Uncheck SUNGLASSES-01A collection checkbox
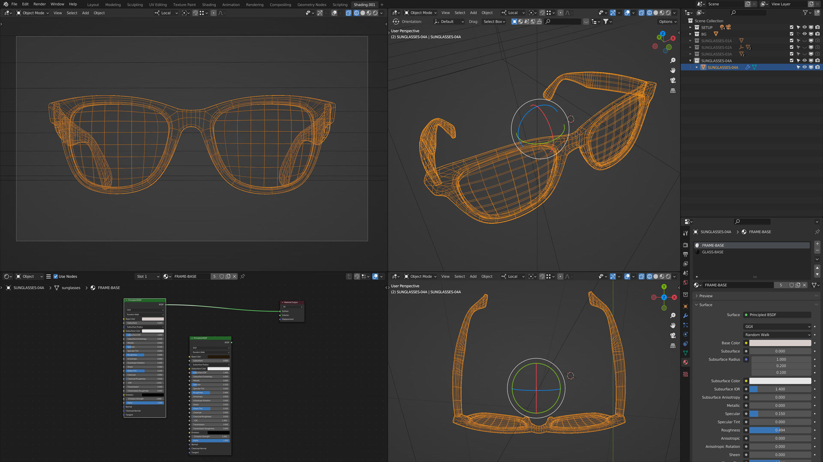Image resolution: width=823 pixels, height=462 pixels. pos(792,41)
